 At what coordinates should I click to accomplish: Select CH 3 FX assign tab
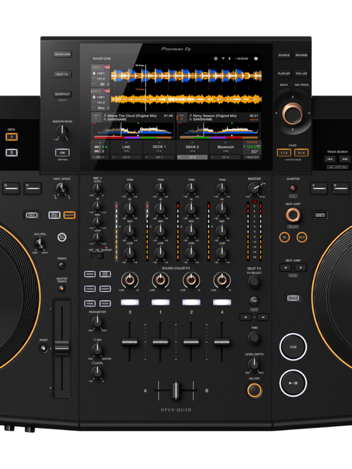126,157
